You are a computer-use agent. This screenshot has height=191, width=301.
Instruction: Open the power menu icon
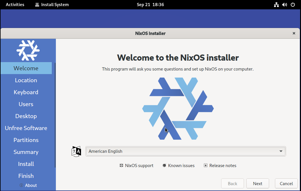click(x=293, y=5)
